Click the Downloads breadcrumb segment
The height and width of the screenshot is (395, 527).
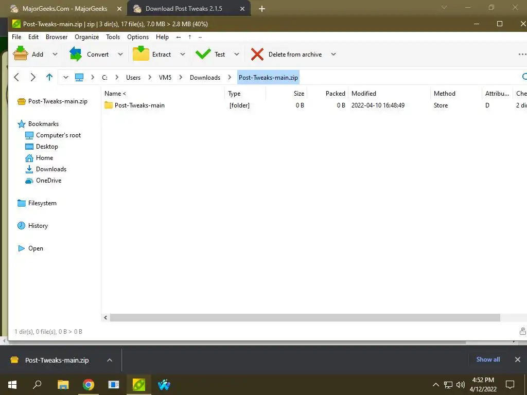(x=205, y=78)
